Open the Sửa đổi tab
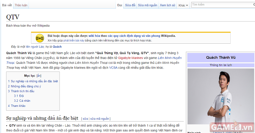255x133 pixels. point(130,5)
